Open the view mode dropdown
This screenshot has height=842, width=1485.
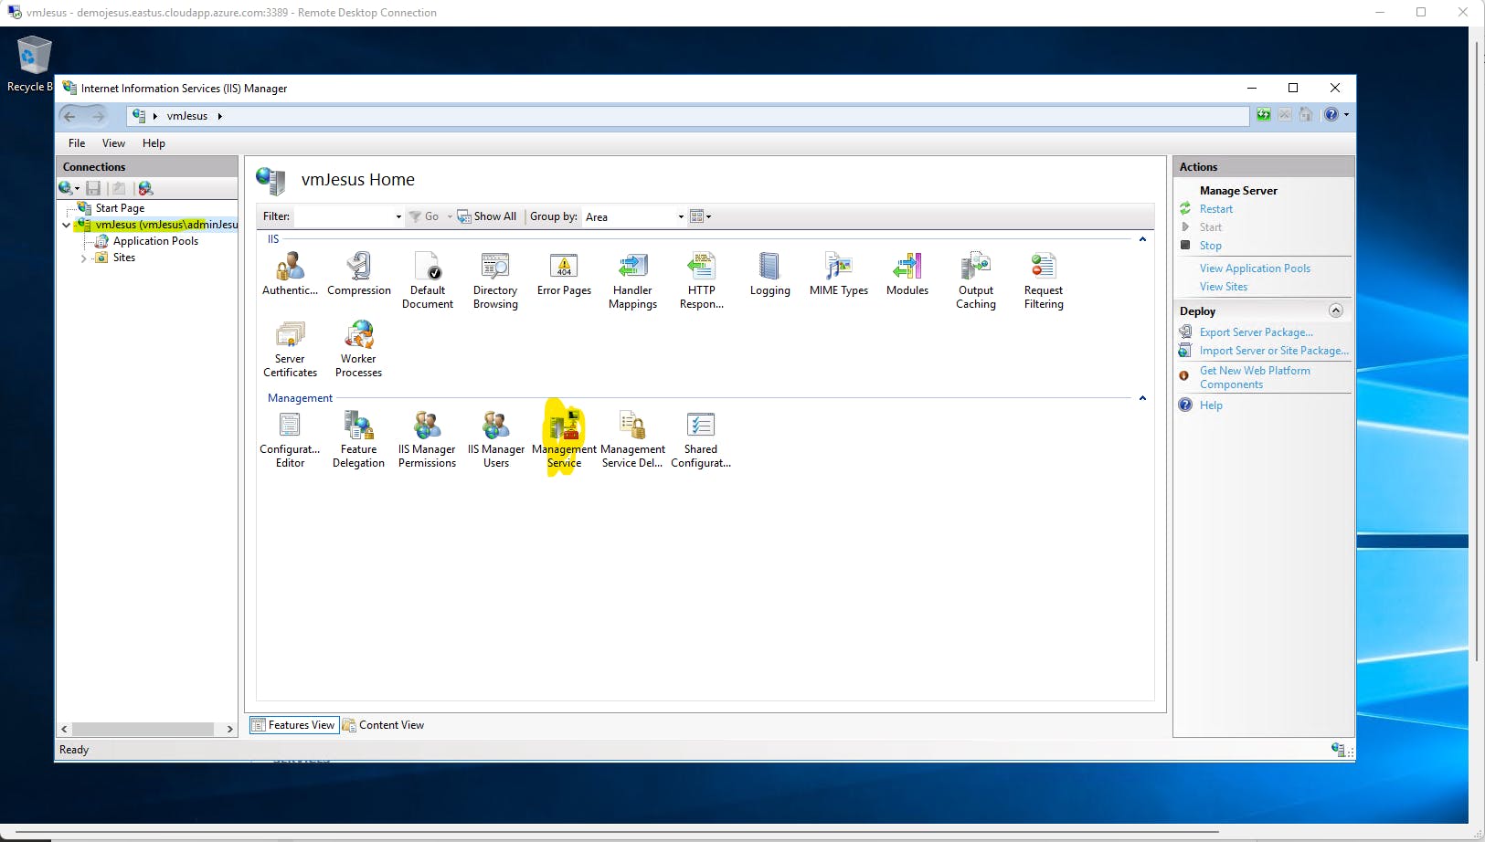(700, 216)
